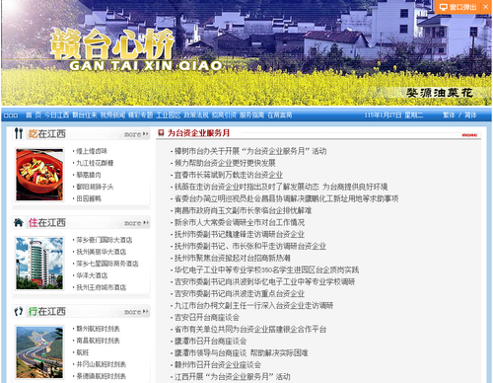493x383 pixels.
Task: Open the news item starting with 九江市台办
Action: pos(253,305)
